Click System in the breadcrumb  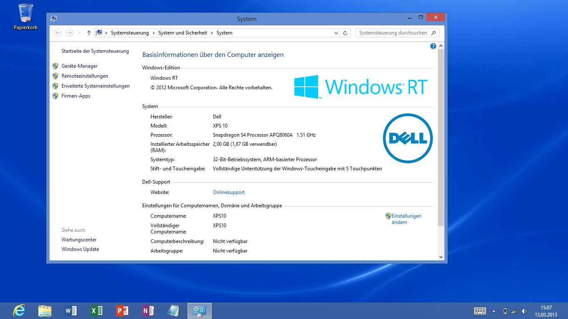224,33
